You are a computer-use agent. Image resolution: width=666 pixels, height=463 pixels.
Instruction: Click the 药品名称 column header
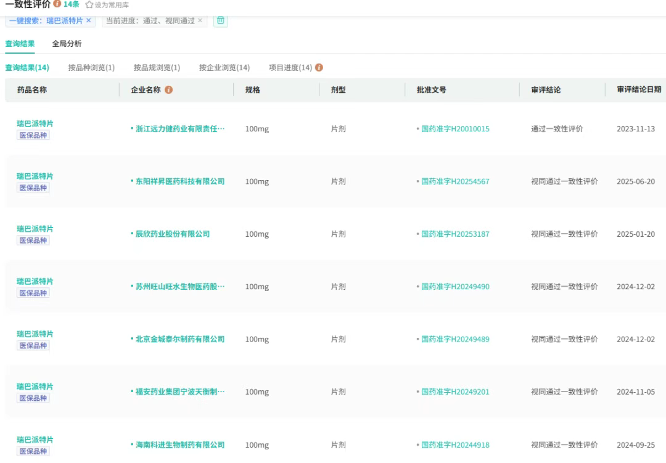(x=32, y=89)
